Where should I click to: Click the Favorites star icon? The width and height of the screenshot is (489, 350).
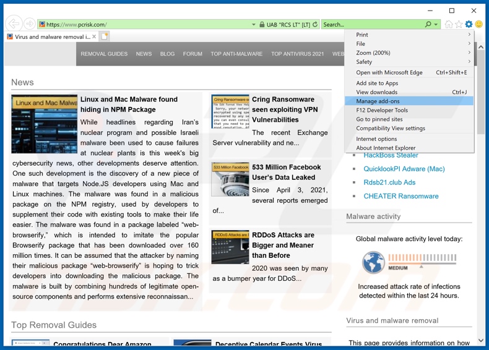(459, 25)
